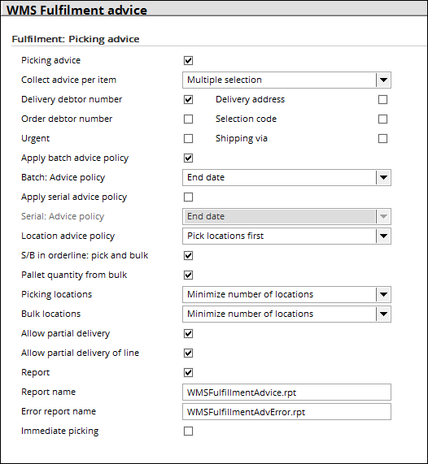The height and width of the screenshot is (464, 428).
Task: Open the Collect advice per item dropdown
Action: tap(286, 80)
